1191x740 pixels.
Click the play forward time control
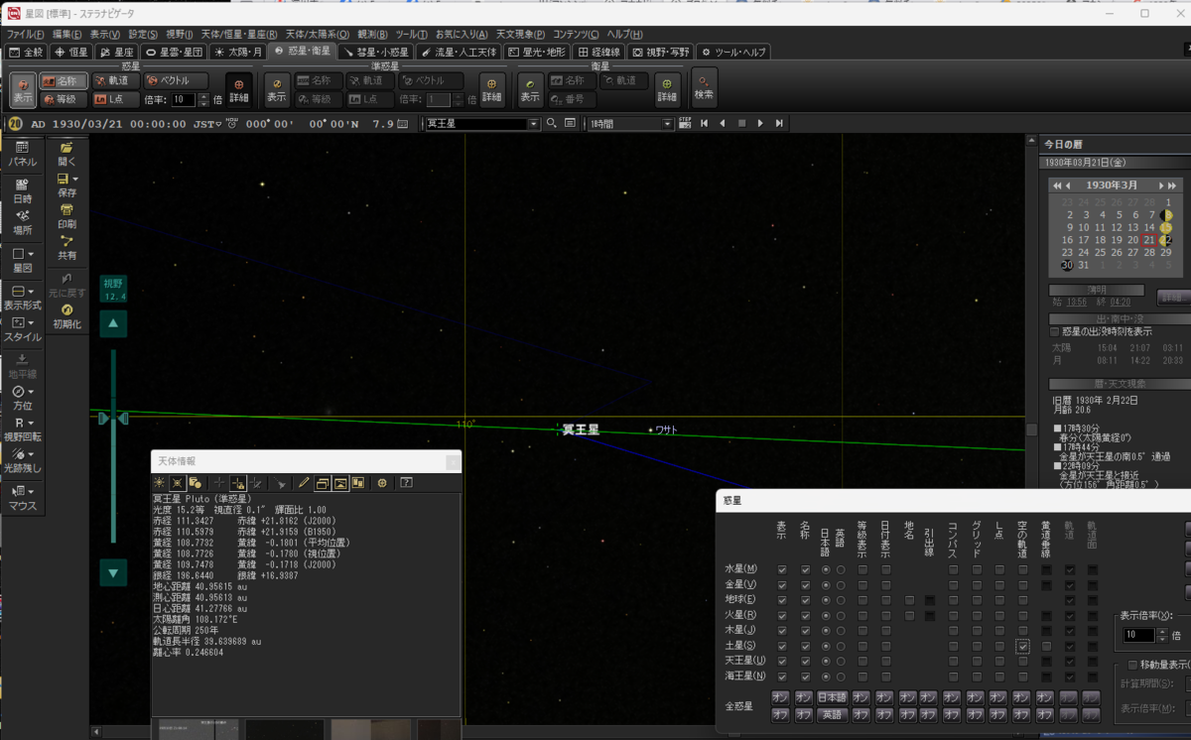(760, 123)
